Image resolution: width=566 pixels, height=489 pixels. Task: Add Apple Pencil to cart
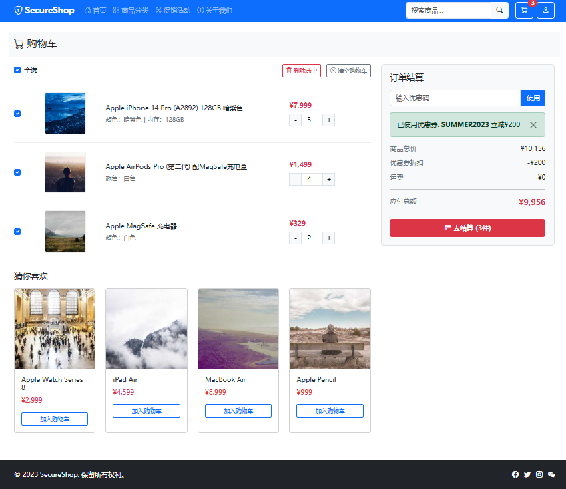[330, 411]
